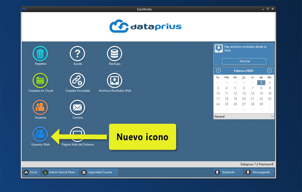302x192 pixels.
Task: Go to previous month in calendar
Action: point(218,71)
